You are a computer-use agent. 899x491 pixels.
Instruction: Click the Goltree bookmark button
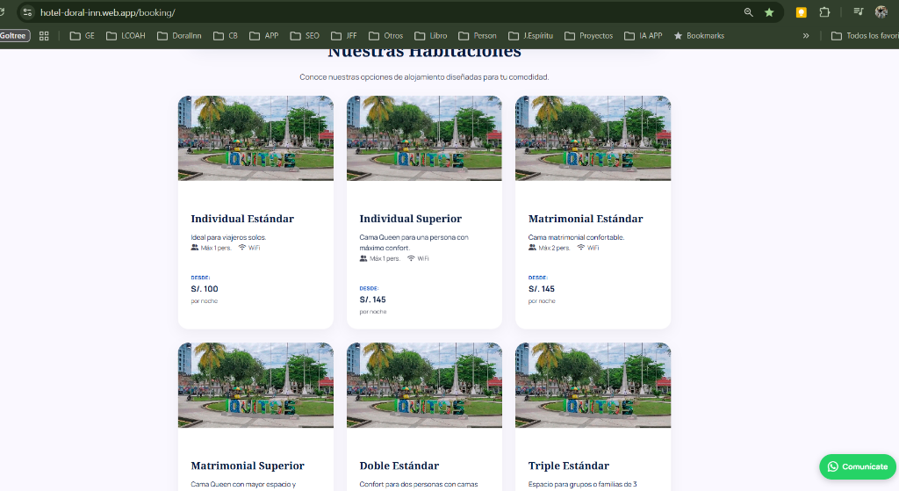pyautogui.click(x=14, y=35)
